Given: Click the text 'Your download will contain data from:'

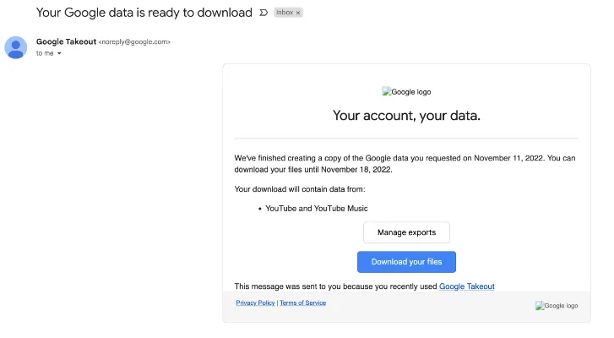Looking at the screenshot, I should click(x=300, y=189).
